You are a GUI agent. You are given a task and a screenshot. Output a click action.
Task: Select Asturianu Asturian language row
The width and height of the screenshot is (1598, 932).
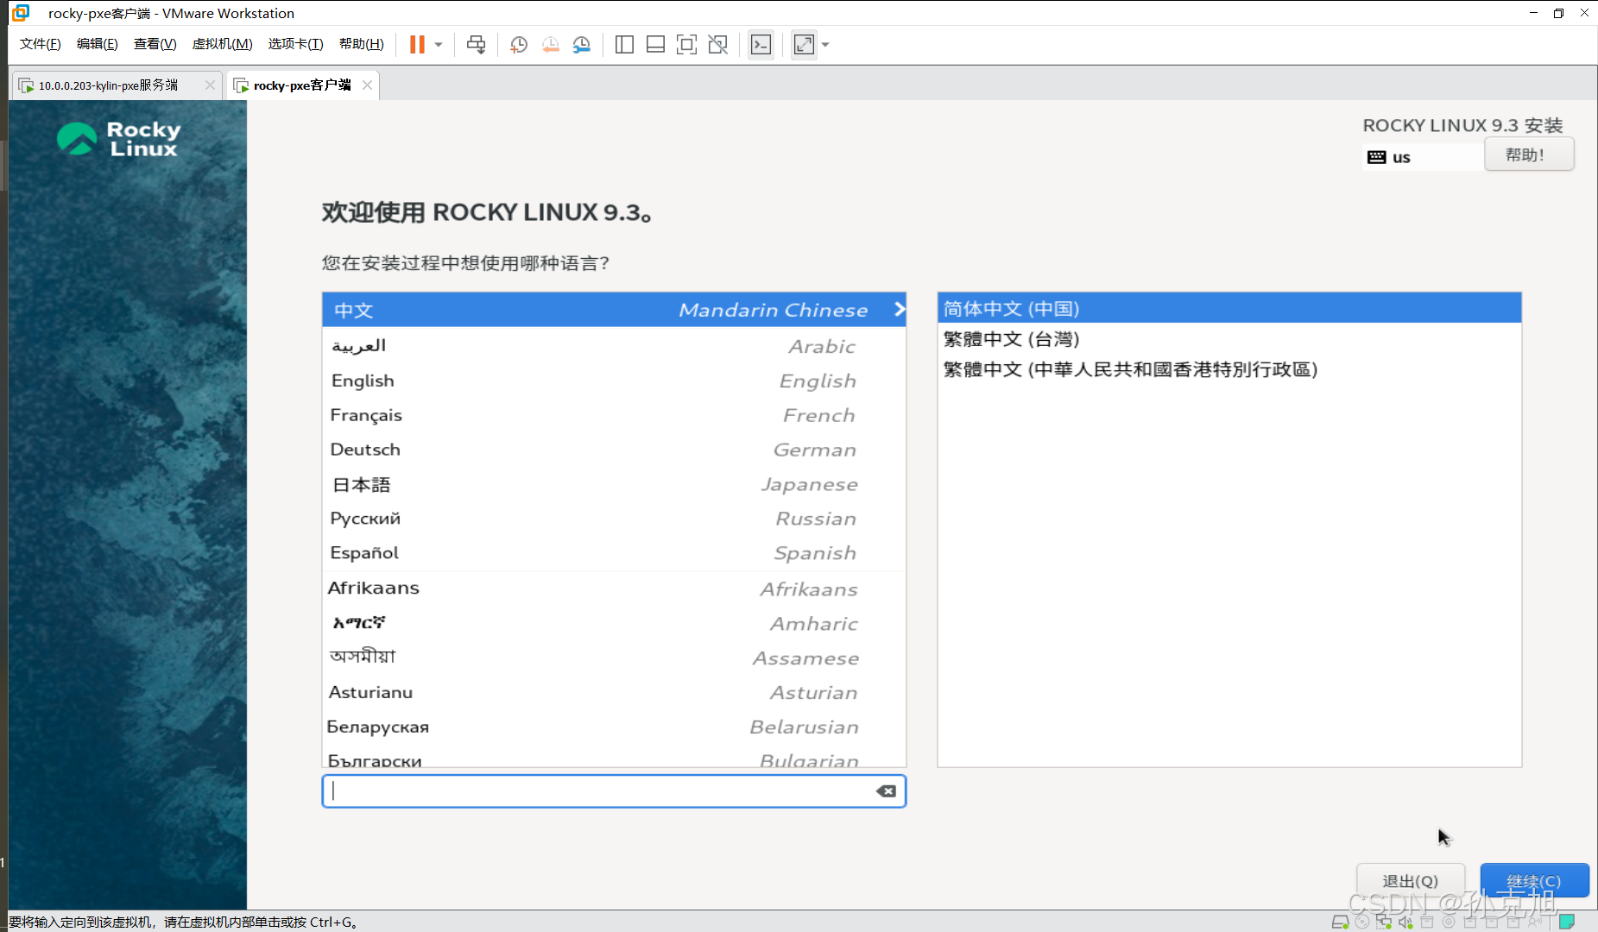[614, 692]
